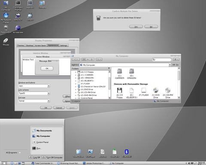Select the (A:) 3.5 Floppy drive icon
This screenshot has width=206, height=165.
pyautogui.click(x=119, y=93)
